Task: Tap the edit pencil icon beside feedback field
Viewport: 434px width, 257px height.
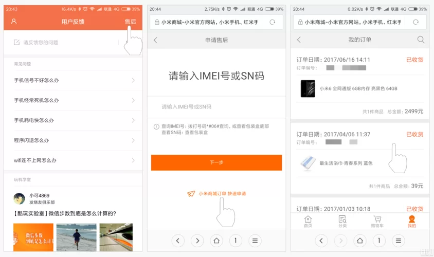Action: [16, 42]
